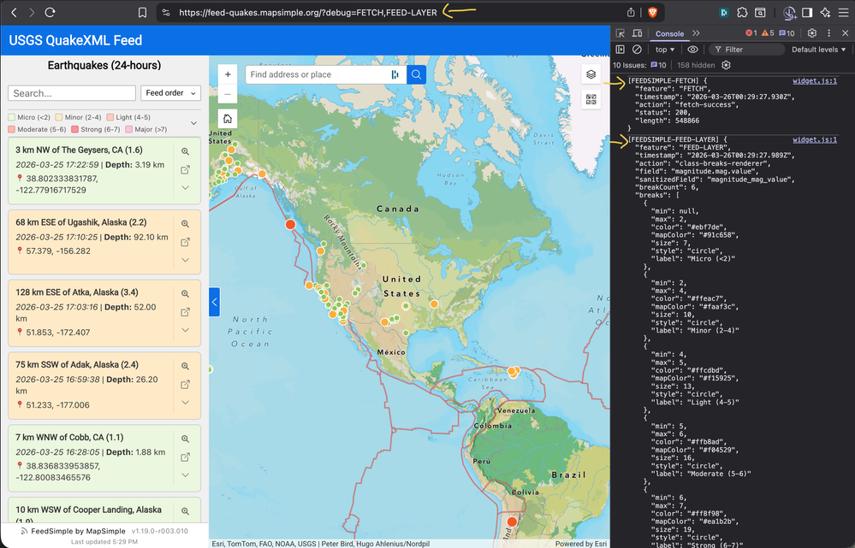Viewport: 855px width, 548px height.
Task: Bookmark this page using bookmark icon
Action: pyautogui.click(x=142, y=13)
